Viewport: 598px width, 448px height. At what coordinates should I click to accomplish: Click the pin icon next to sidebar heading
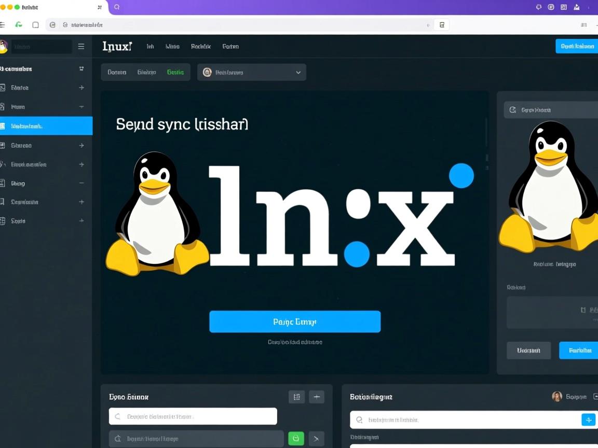click(81, 68)
